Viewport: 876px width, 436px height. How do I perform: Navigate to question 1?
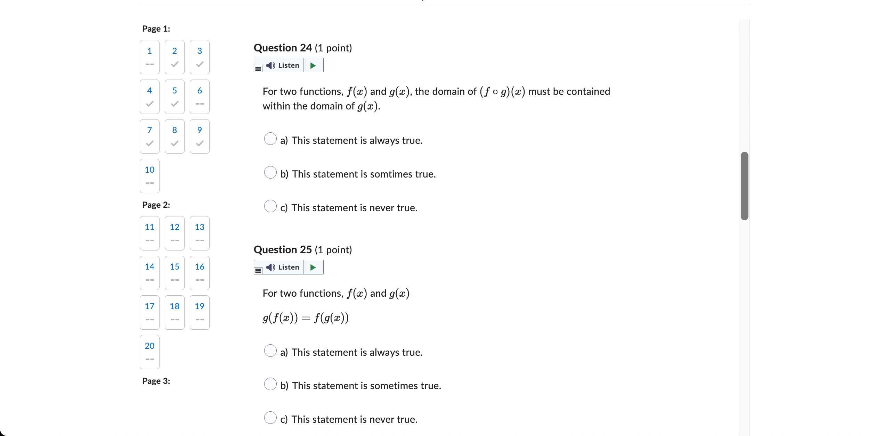[149, 57]
